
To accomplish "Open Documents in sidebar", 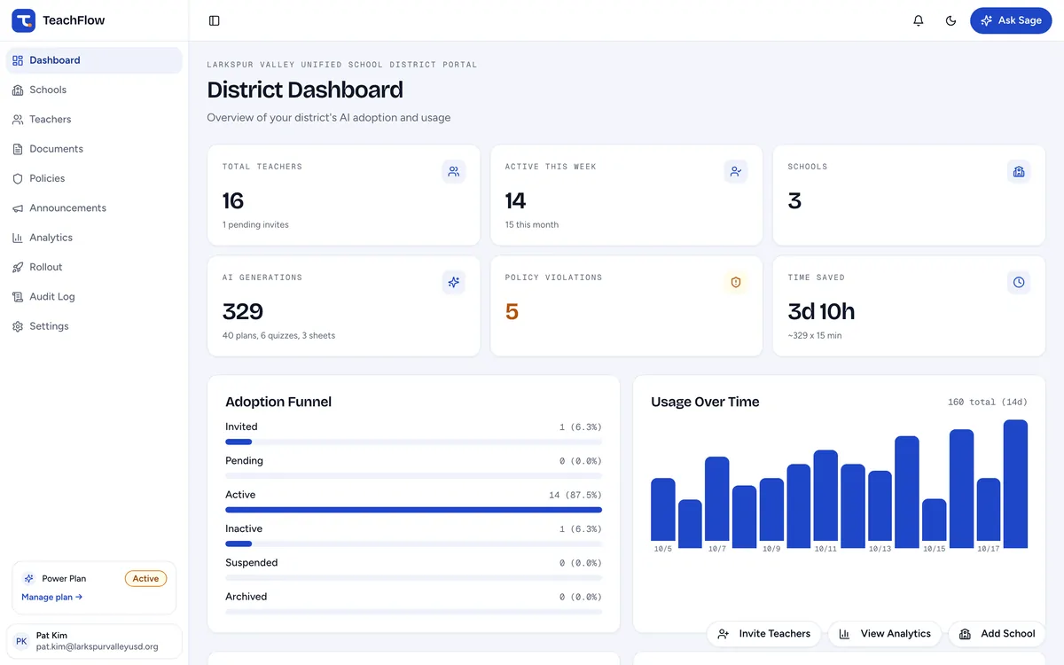I will point(94,149).
